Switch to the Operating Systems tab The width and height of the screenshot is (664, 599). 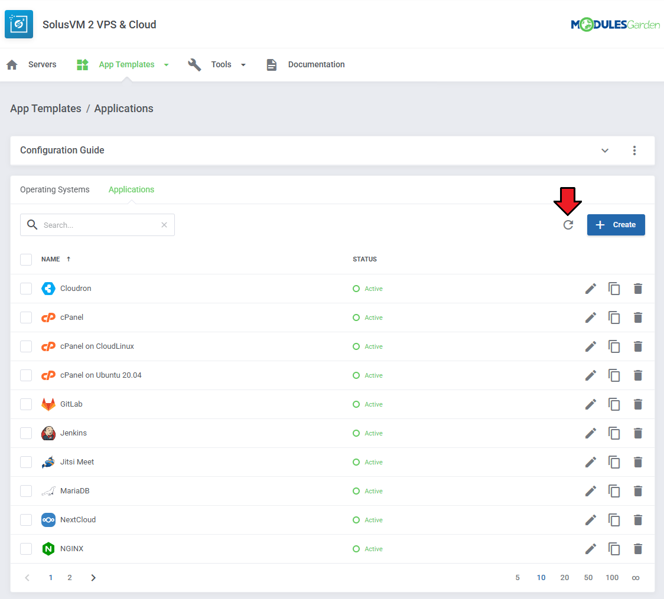tap(54, 189)
